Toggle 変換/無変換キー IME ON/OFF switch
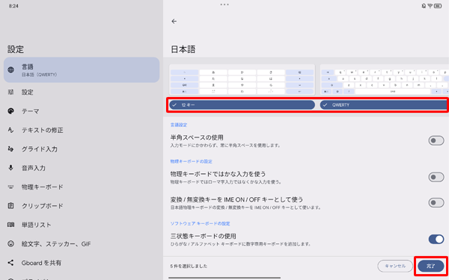The image size is (449, 280). tap(436, 202)
